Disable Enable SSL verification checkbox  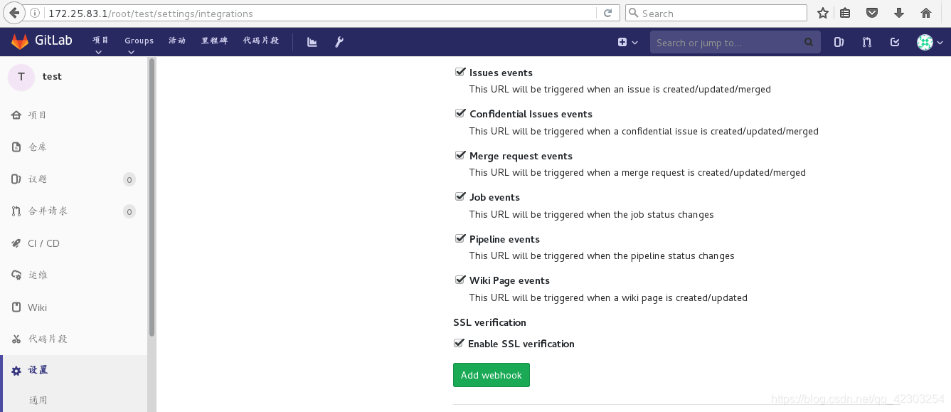pos(459,343)
